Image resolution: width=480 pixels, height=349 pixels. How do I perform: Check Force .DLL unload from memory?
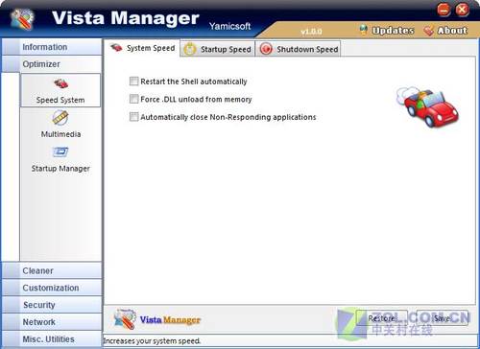coord(133,99)
